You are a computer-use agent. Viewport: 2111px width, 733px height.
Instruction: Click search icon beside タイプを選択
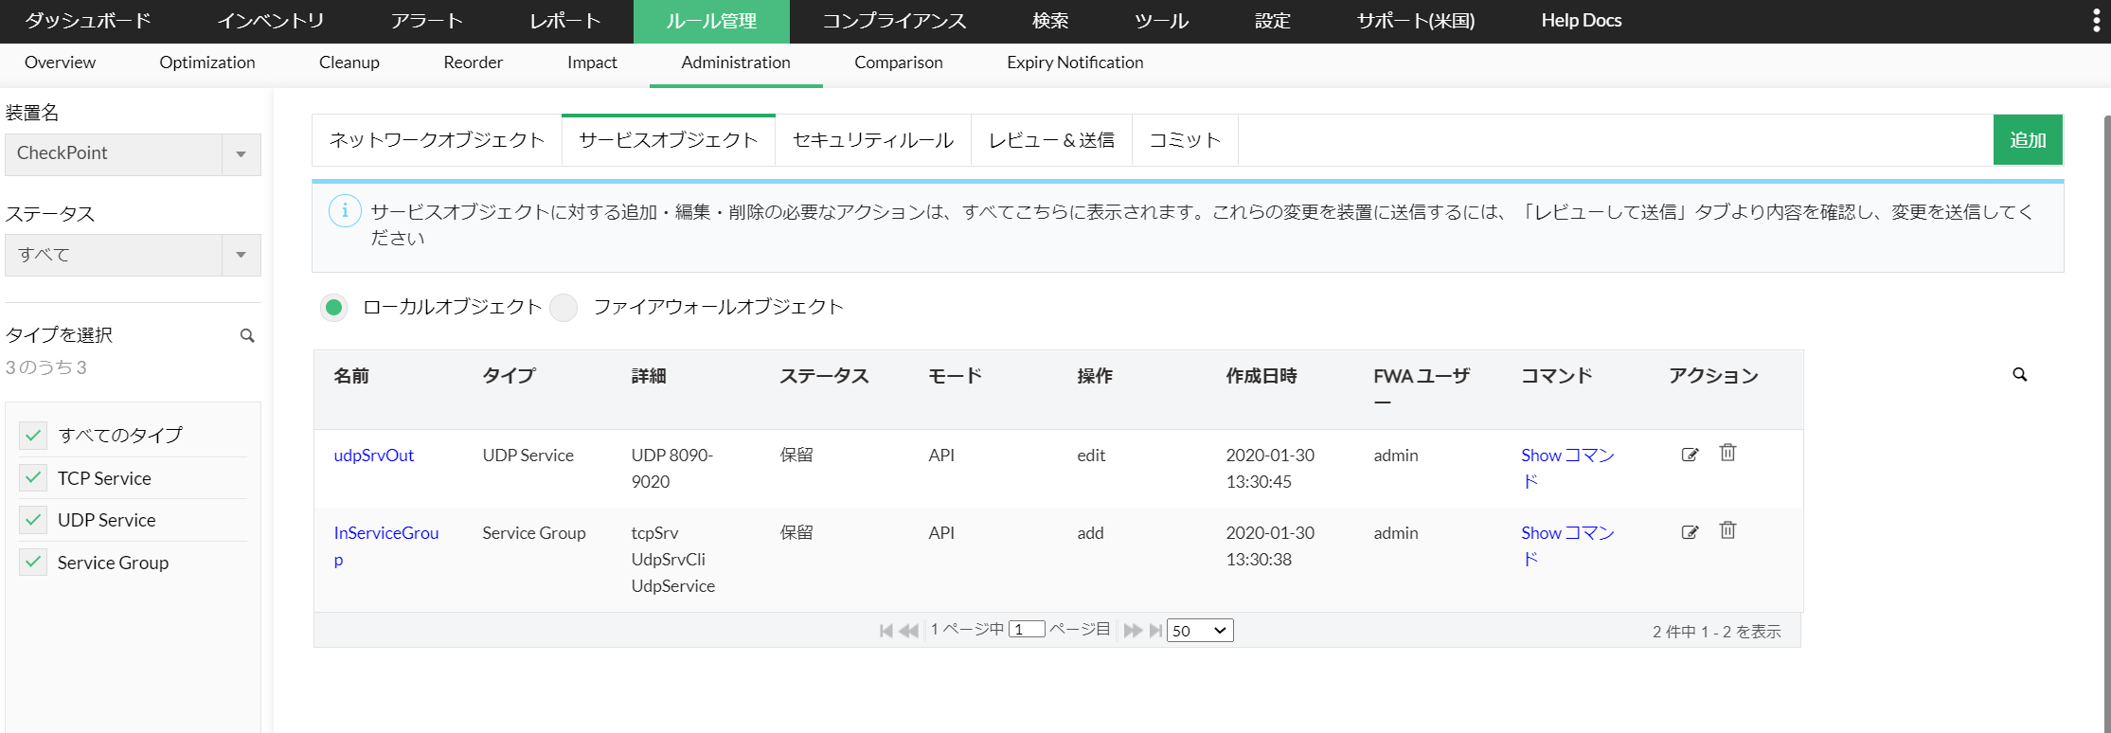pyautogui.click(x=247, y=335)
